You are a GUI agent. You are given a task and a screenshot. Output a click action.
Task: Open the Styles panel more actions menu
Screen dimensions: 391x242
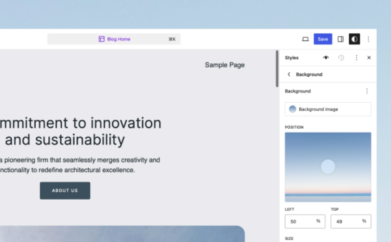[357, 57]
